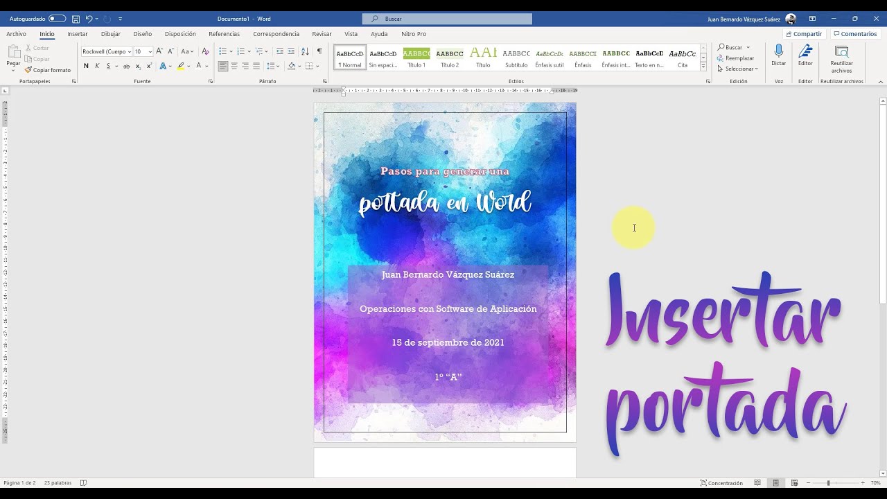Image resolution: width=887 pixels, height=499 pixels.
Task: Apply the Cita style
Action: [683, 58]
